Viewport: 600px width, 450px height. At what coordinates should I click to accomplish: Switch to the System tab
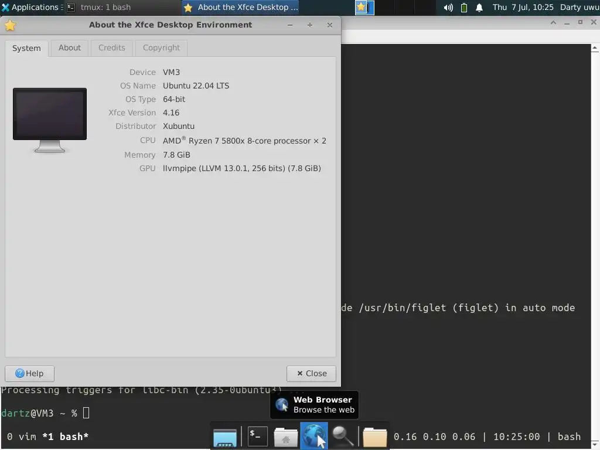tap(26, 48)
